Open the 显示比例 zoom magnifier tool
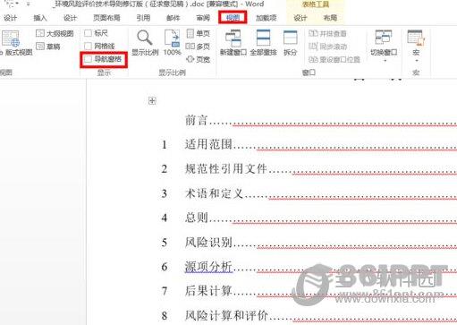Viewport: 457px width, 325px height. 145,43
